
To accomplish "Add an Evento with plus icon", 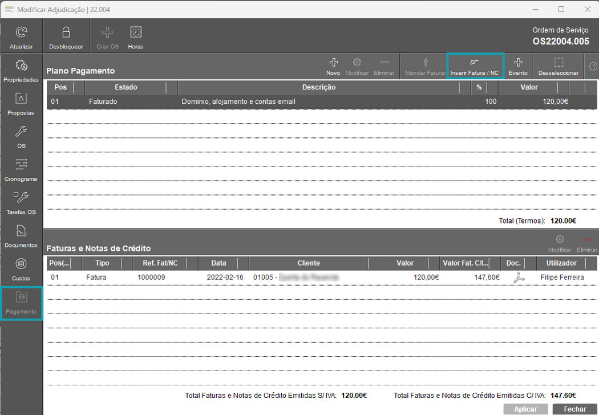I will (x=518, y=62).
